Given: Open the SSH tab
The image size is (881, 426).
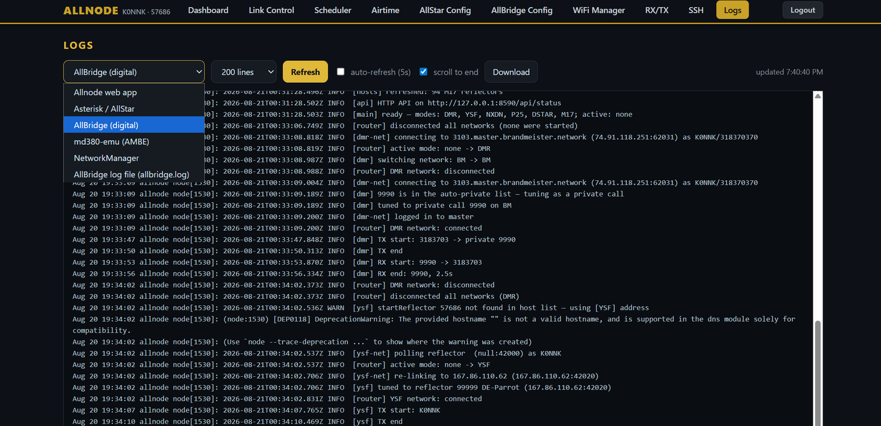Looking at the screenshot, I should coord(696,10).
